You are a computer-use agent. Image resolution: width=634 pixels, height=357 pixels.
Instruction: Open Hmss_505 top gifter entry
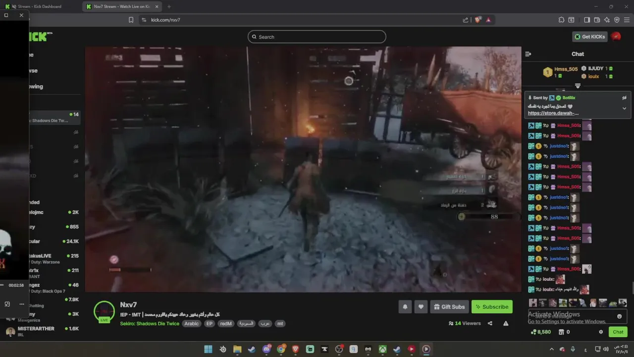click(x=561, y=72)
